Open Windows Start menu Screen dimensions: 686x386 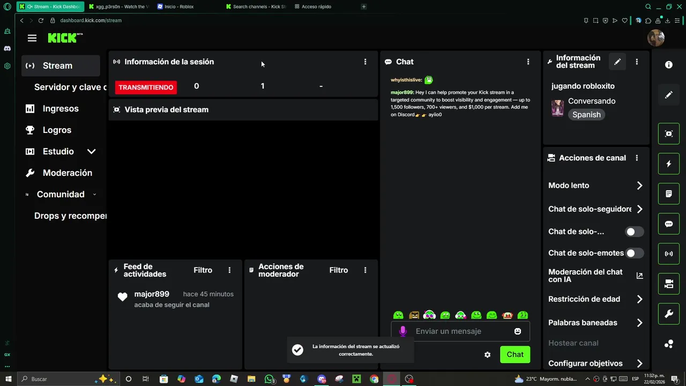click(9, 379)
